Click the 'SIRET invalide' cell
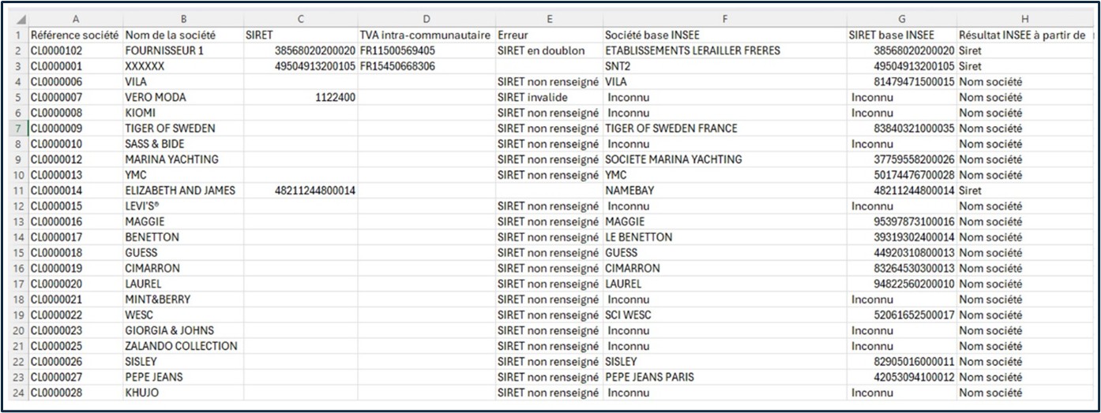Image resolution: width=1101 pixels, height=413 pixels. pos(549,97)
